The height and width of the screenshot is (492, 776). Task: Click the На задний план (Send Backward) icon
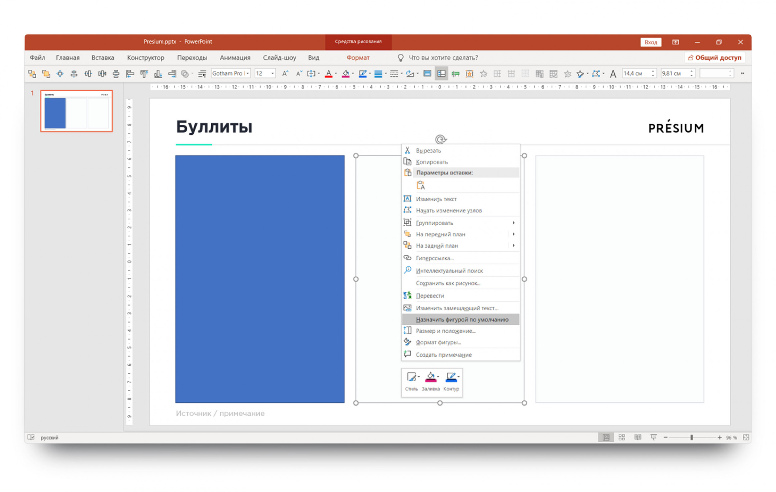[x=407, y=246]
